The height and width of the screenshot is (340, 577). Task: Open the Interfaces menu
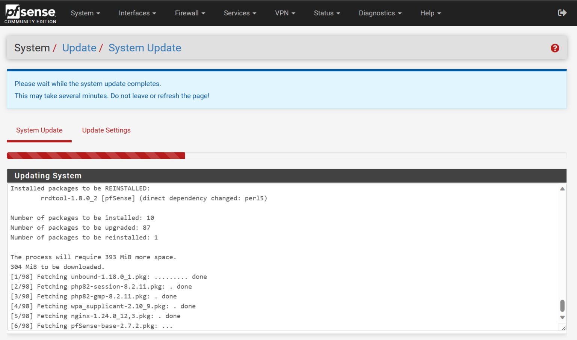pyautogui.click(x=137, y=13)
